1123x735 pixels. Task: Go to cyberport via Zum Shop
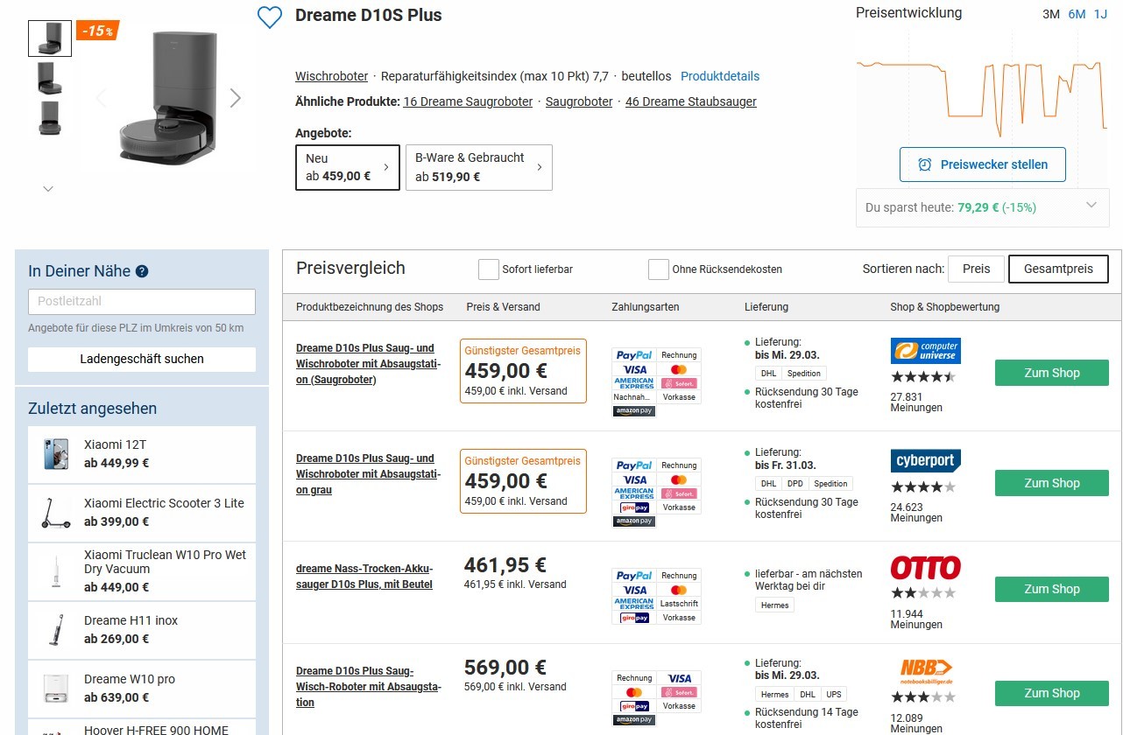(x=1052, y=483)
